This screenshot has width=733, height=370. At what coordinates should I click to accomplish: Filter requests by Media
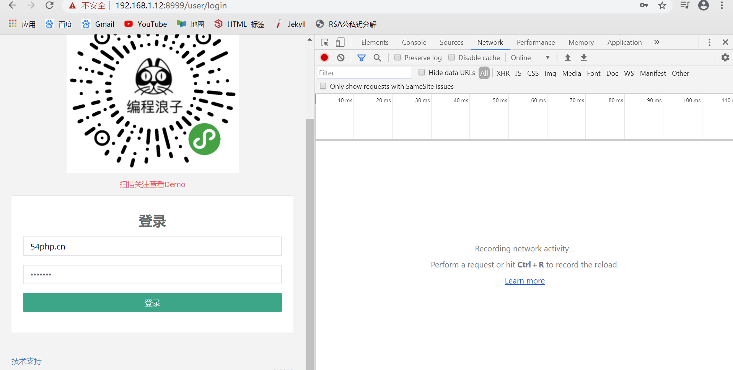click(x=572, y=73)
